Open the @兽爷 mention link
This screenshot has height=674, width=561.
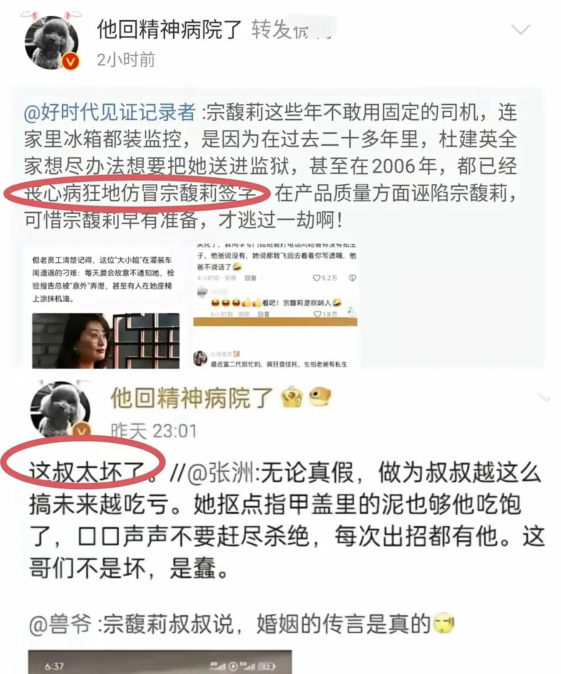[x=60, y=624]
